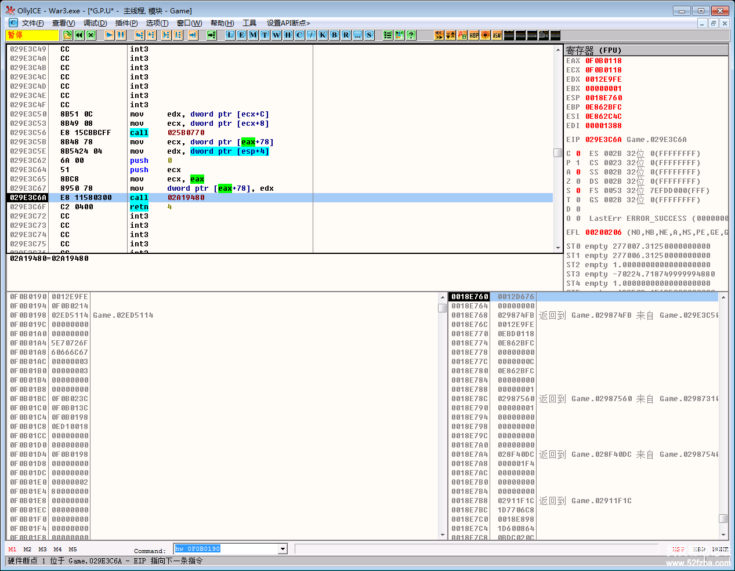Click the M5 memory button
The height and width of the screenshot is (571, 735).
point(73,549)
